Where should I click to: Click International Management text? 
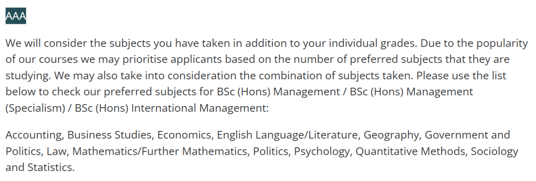point(201,109)
